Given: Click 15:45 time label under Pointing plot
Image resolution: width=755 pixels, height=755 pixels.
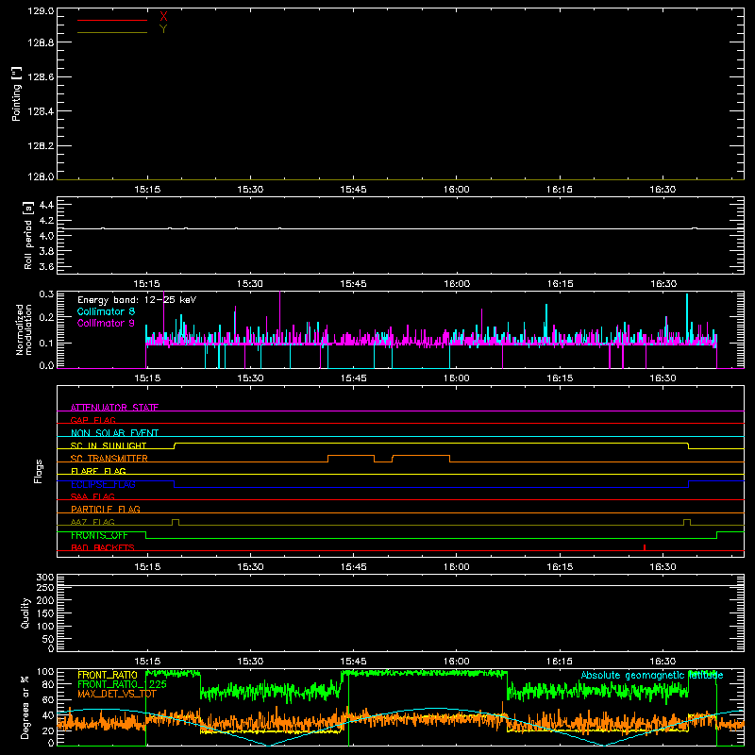Looking at the screenshot, I should pos(353,190).
